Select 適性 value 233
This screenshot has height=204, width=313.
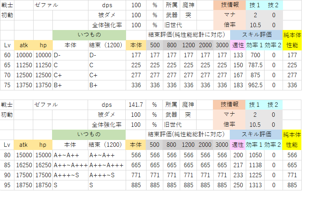point(238,175)
